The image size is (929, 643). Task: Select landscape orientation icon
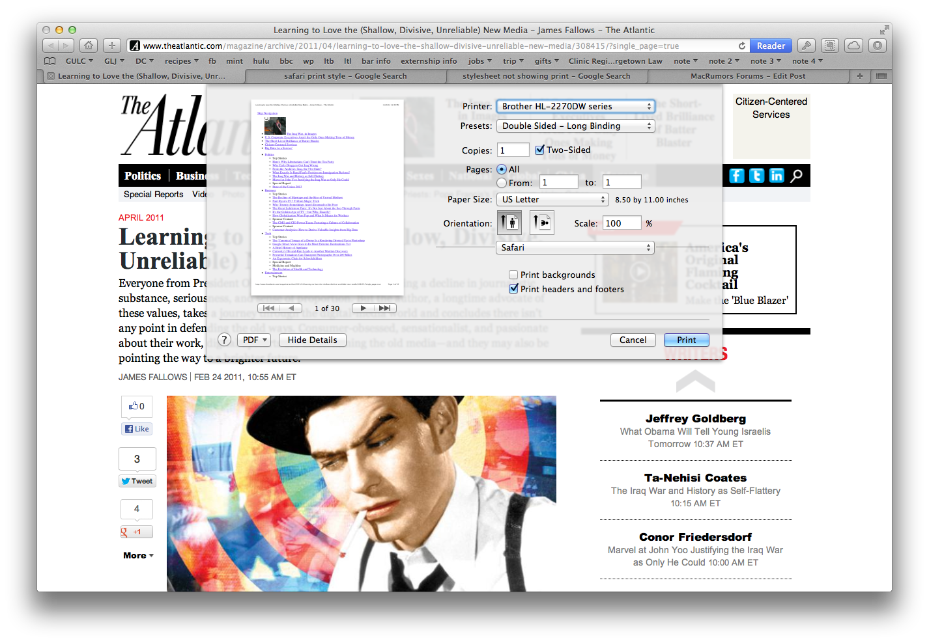click(542, 223)
